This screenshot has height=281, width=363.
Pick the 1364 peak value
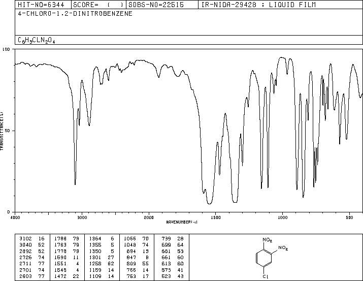pos(102,238)
